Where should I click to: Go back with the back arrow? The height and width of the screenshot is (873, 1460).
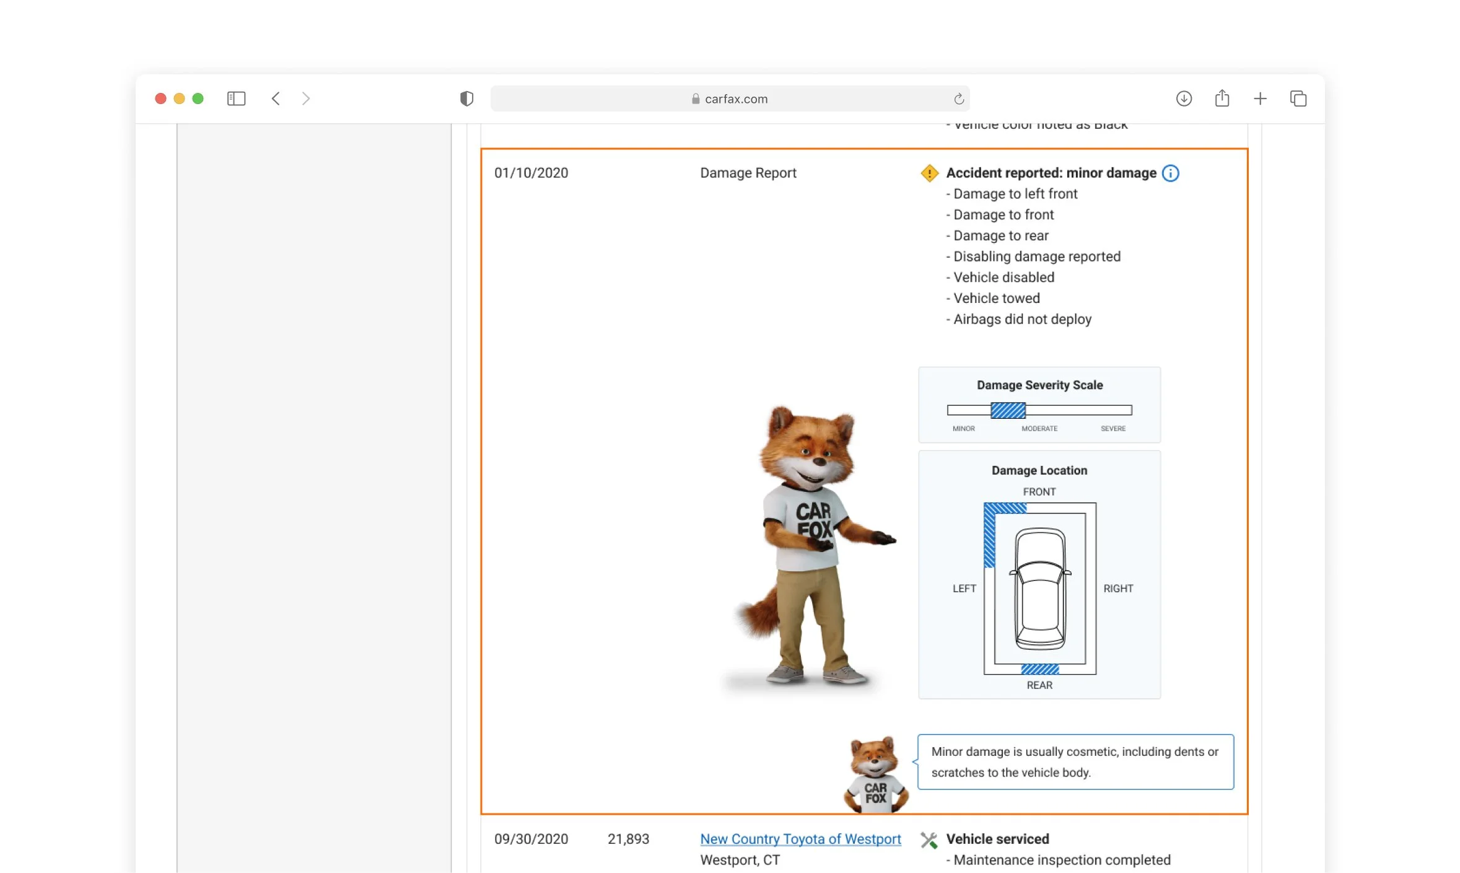pyautogui.click(x=276, y=99)
